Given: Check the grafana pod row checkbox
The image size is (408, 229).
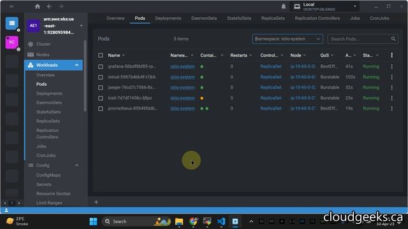Looking at the screenshot, I should [101, 67].
